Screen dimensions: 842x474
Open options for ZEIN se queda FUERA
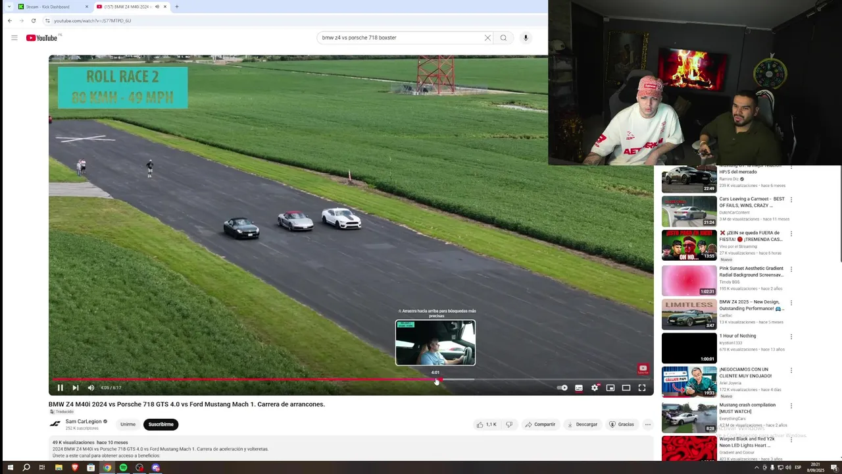point(791,234)
